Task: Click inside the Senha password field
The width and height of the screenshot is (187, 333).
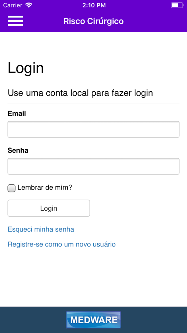Action: click(x=93, y=166)
